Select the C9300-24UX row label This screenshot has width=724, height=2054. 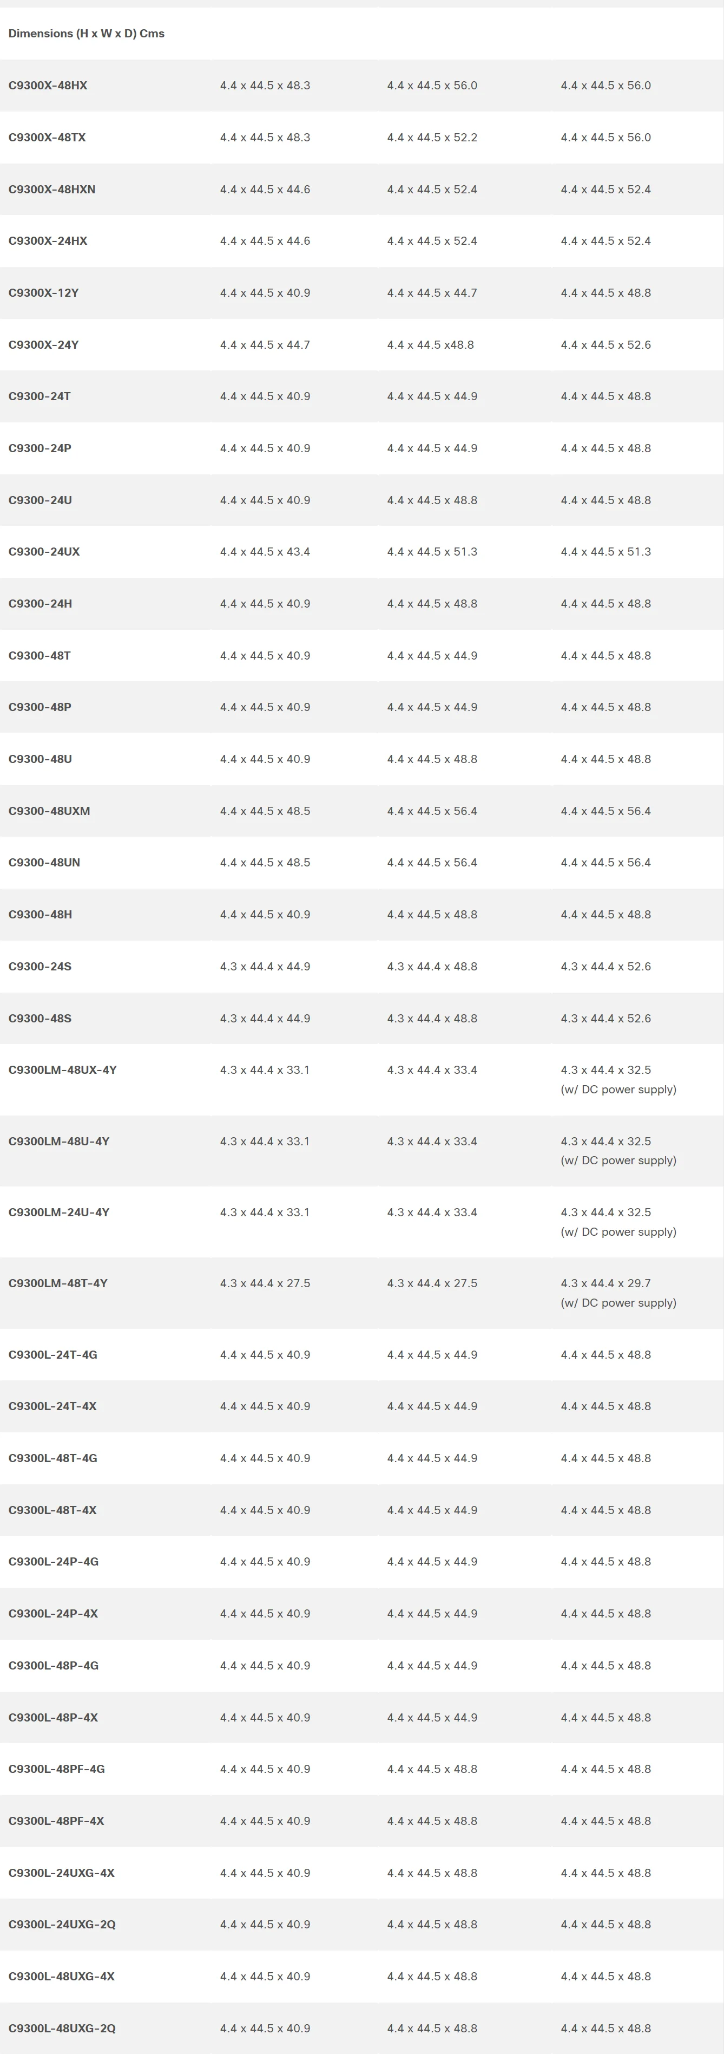click(44, 552)
